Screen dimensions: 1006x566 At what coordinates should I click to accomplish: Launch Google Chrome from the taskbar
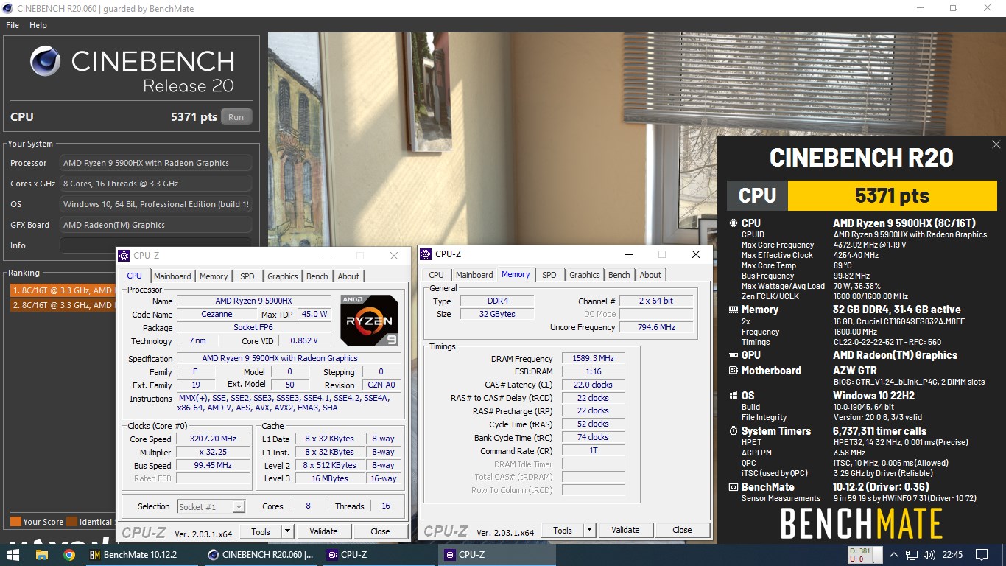[x=69, y=555]
